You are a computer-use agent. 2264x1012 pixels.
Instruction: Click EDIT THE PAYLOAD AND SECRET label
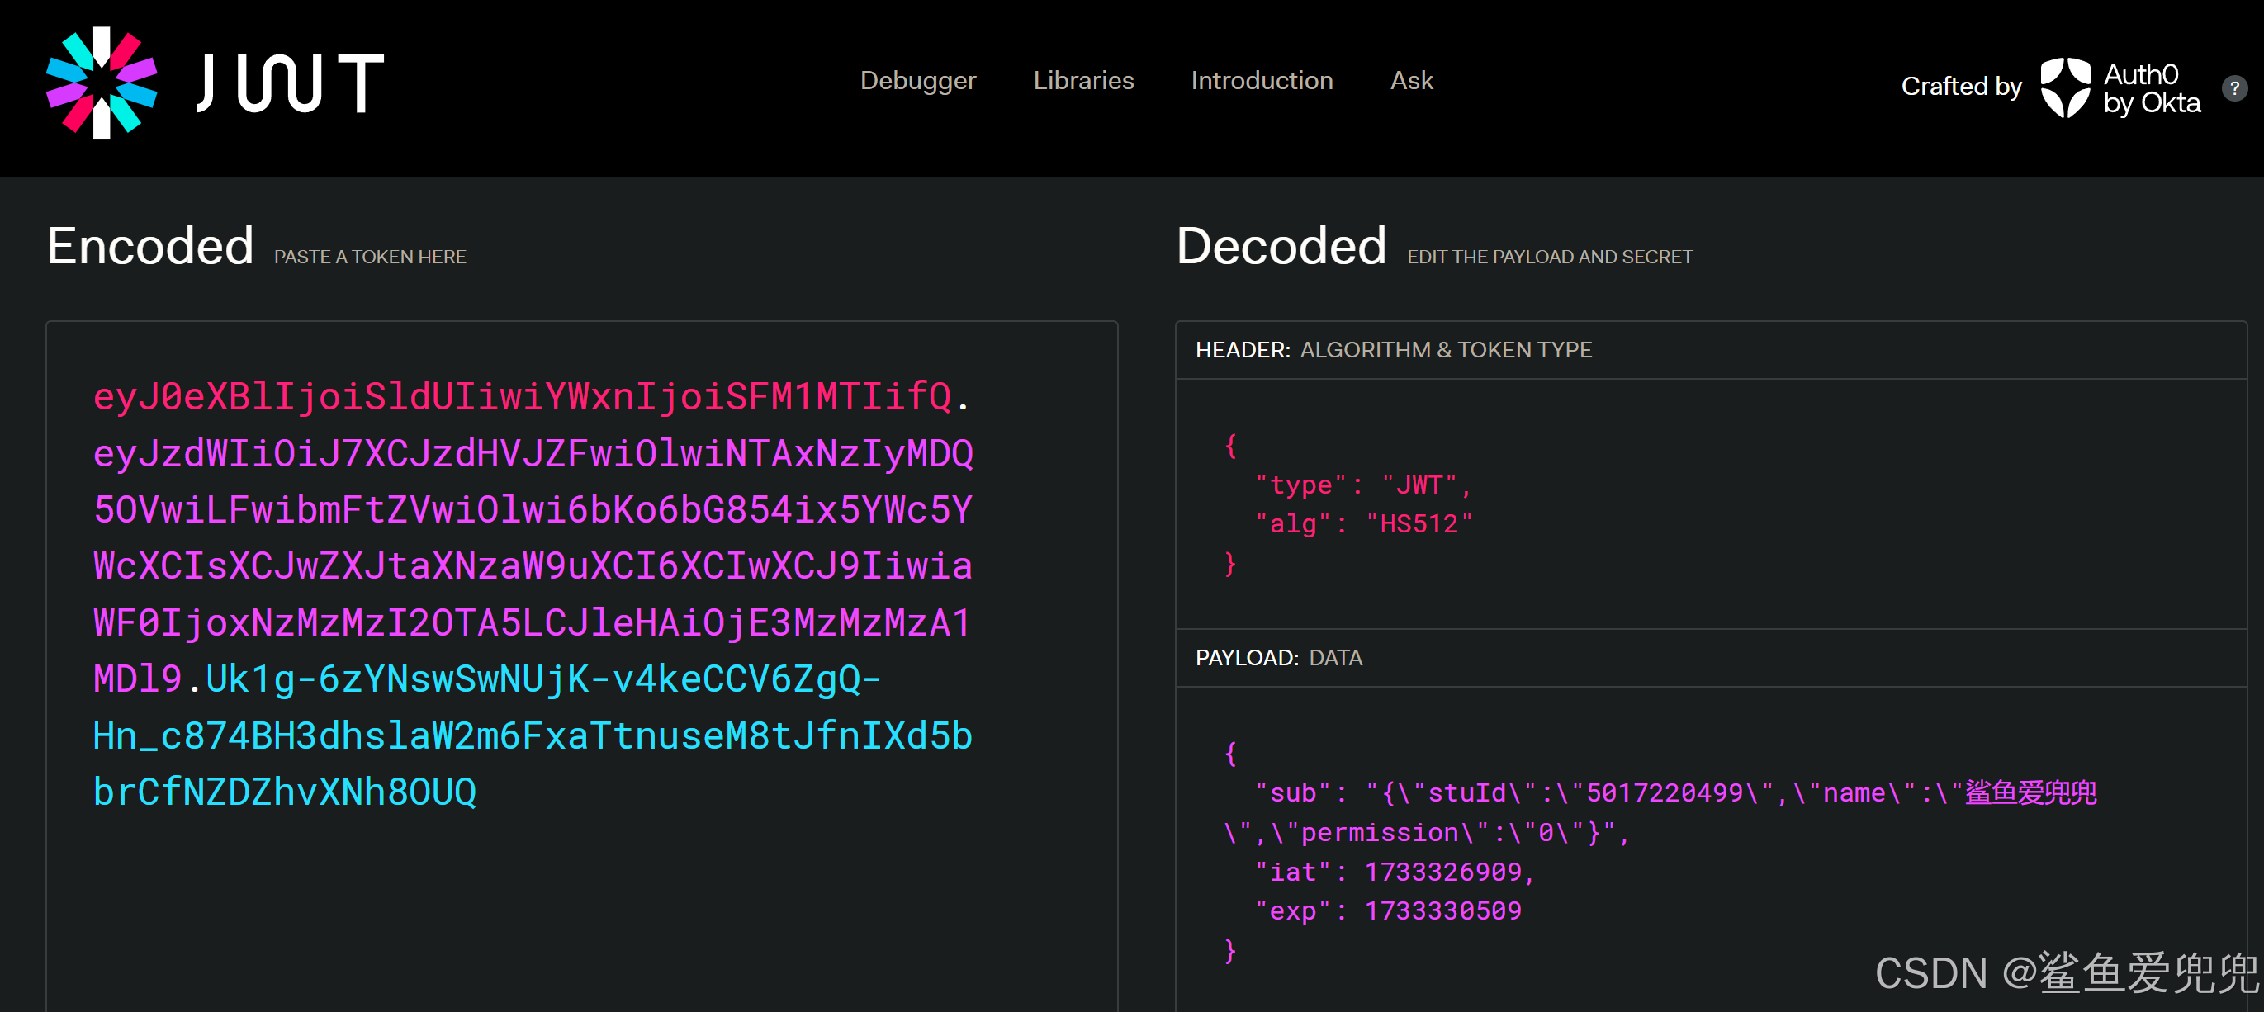(1549, 257)
